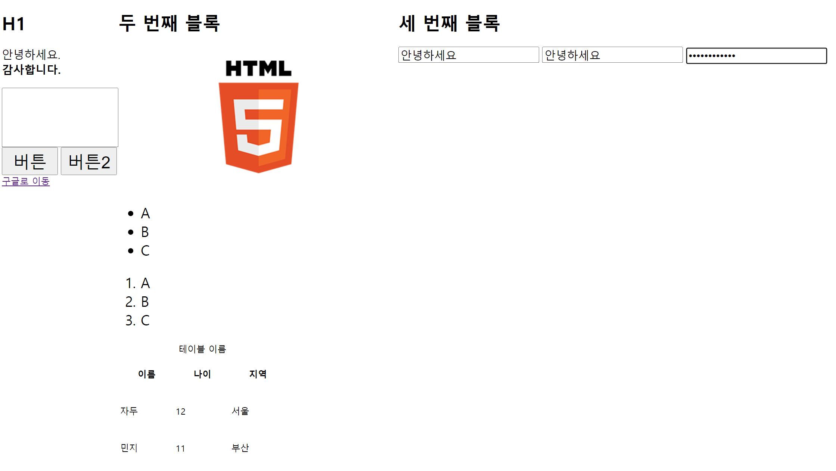
Task: Click the HTML5 logo image
Action: click(258, 116)
